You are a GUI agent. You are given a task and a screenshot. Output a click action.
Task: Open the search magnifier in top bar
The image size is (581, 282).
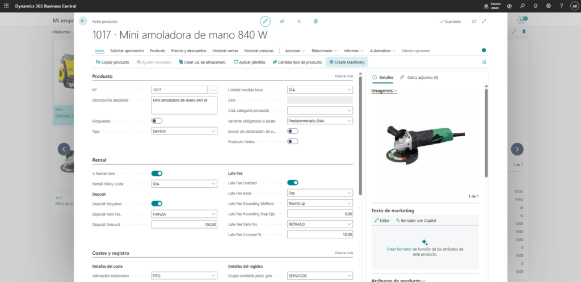[x=523, y=6]
